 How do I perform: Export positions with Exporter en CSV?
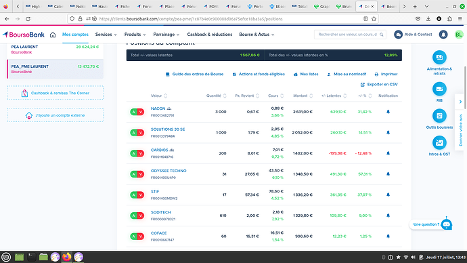coord(379,85)
